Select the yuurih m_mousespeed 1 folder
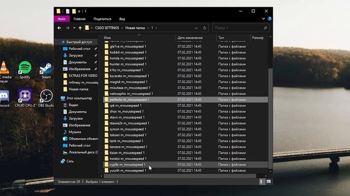Screen dimensions: 350x196 pyautogui.click(x=127, y=170)
